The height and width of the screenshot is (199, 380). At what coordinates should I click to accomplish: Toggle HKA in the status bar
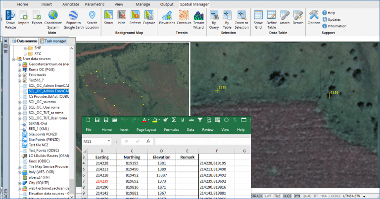(324, 196)
